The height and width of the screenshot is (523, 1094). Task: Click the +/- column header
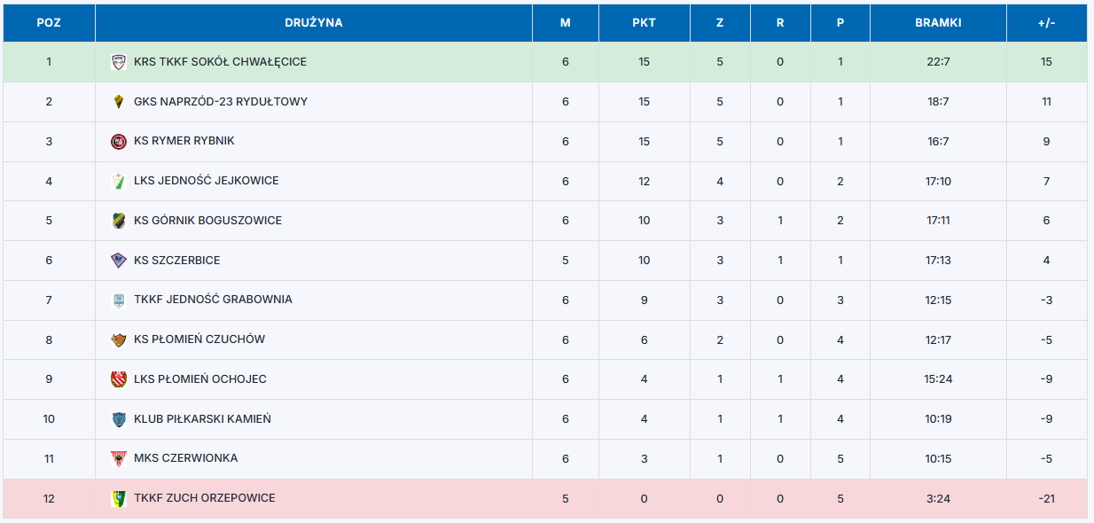coord(1046,23)
